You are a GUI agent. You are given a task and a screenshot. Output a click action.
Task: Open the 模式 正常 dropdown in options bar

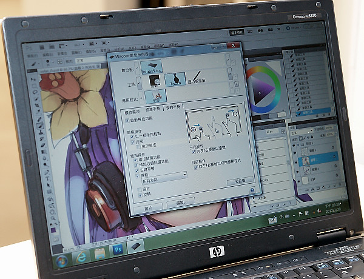coord(90,60)
